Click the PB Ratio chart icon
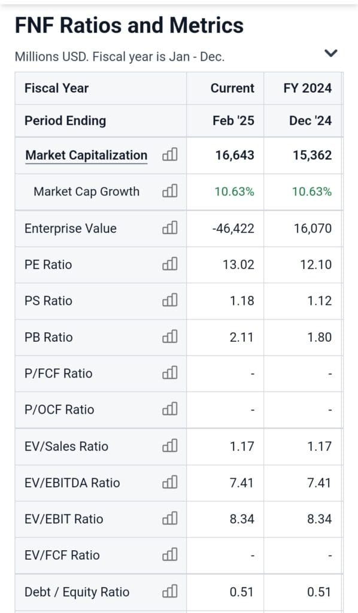358x613 pixels. point(169,337)
